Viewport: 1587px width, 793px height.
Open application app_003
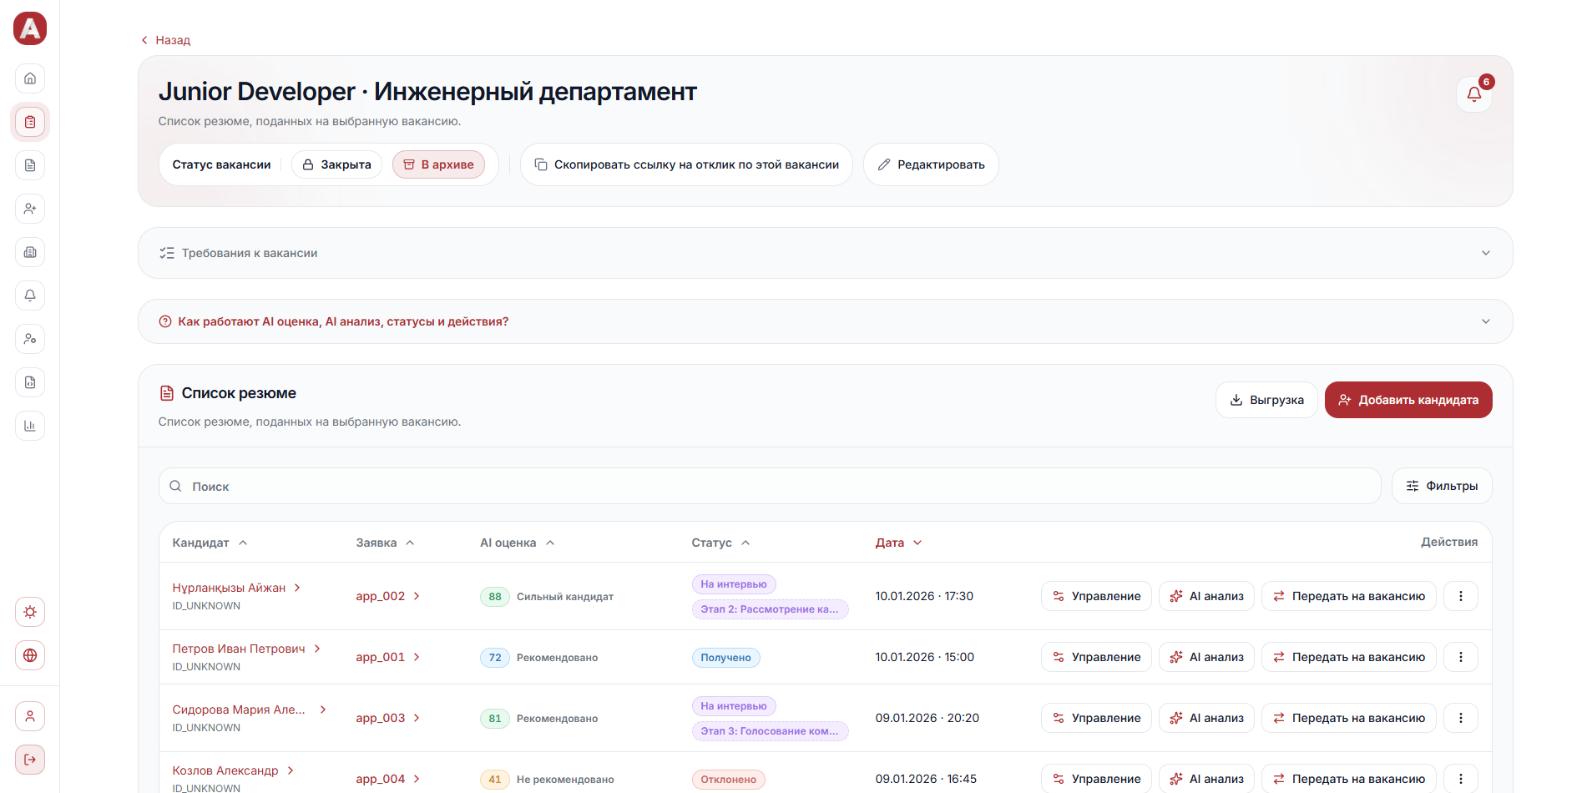(388, 718)
